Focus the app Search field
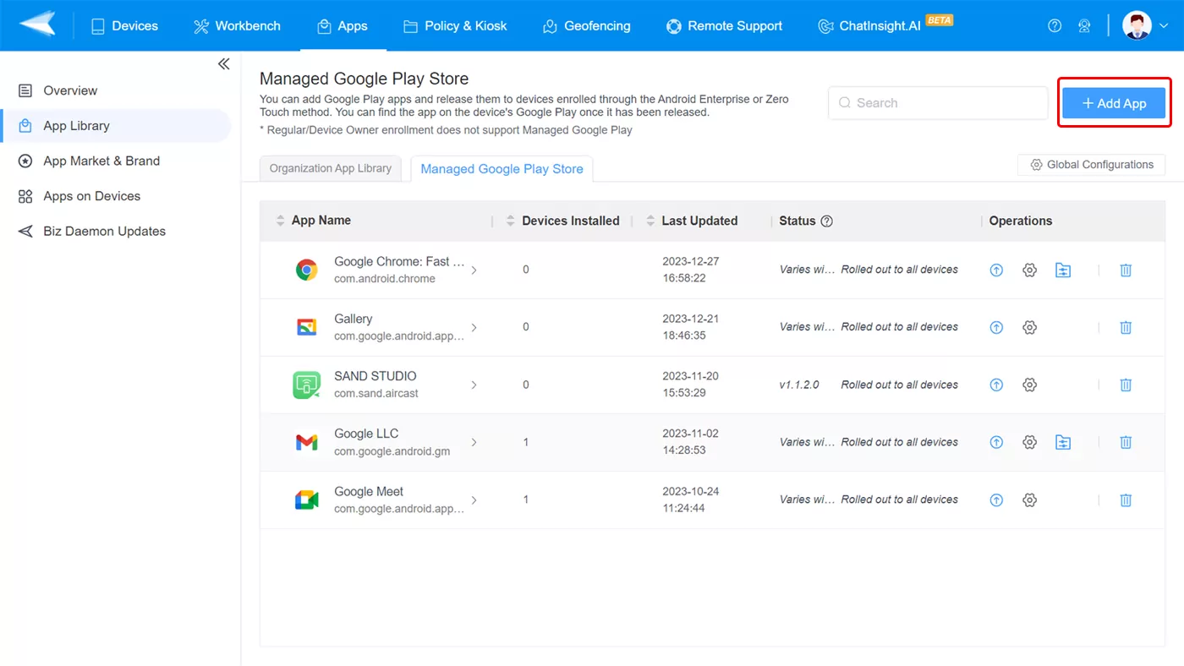The image size is (1184, 666). click(x=938, y=103)
